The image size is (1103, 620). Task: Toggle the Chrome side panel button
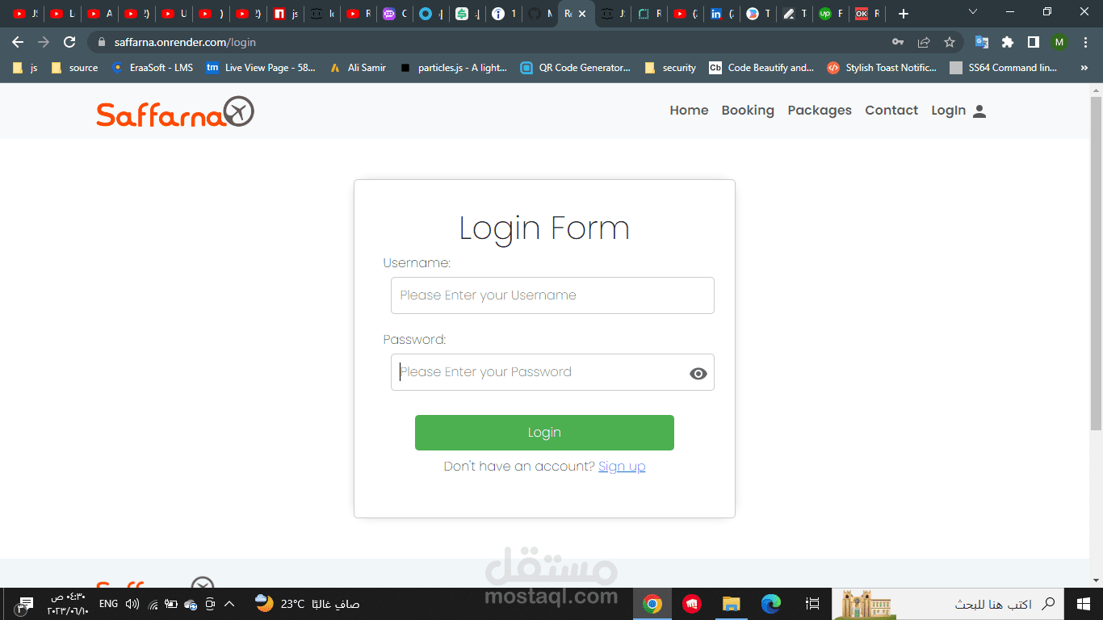(1034, 42)
